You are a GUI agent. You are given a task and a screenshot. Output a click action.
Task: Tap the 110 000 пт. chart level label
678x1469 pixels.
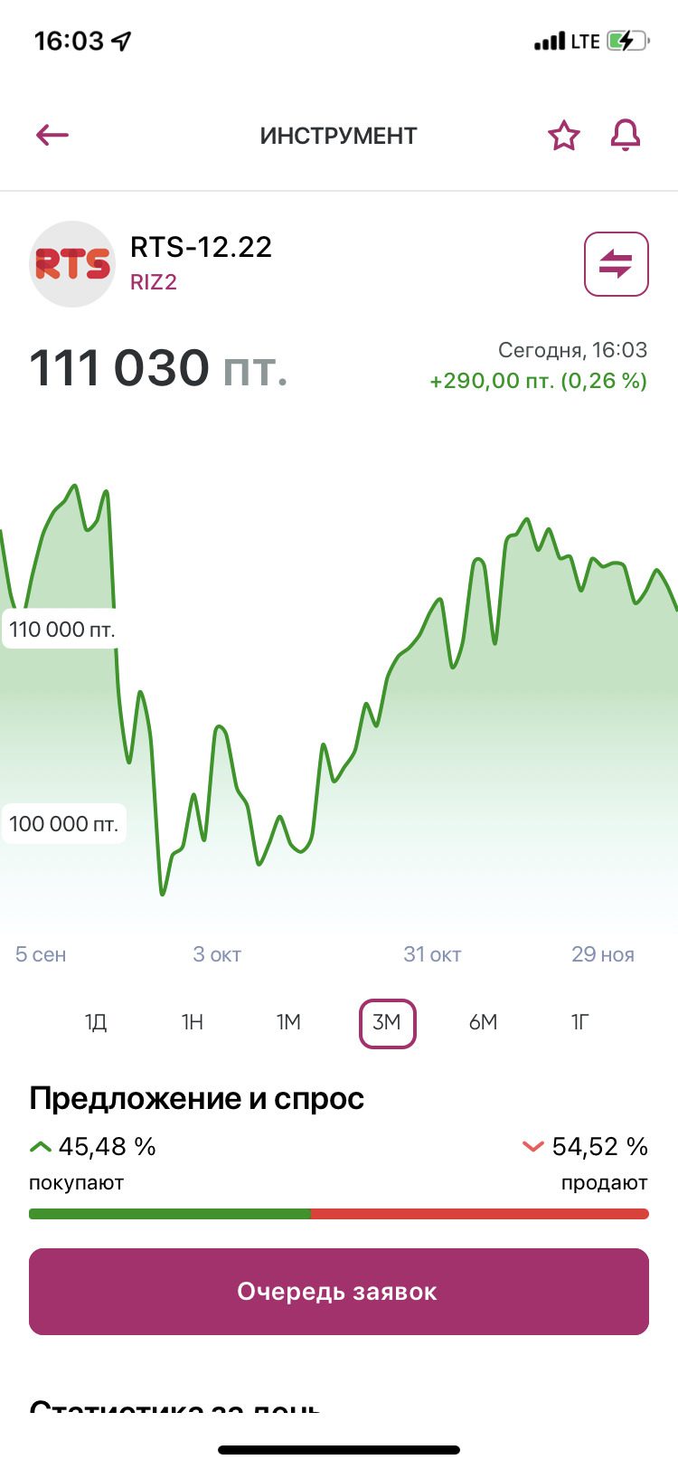[63, 630]
